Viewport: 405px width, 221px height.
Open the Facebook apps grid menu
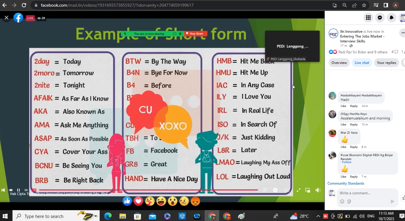click(x=368, y=18)
